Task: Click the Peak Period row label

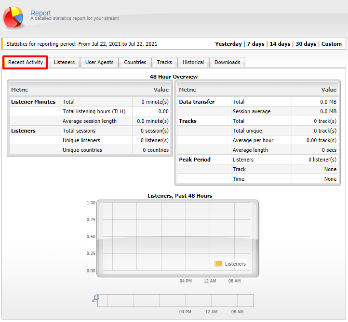Action: click(x=195, y=160)
